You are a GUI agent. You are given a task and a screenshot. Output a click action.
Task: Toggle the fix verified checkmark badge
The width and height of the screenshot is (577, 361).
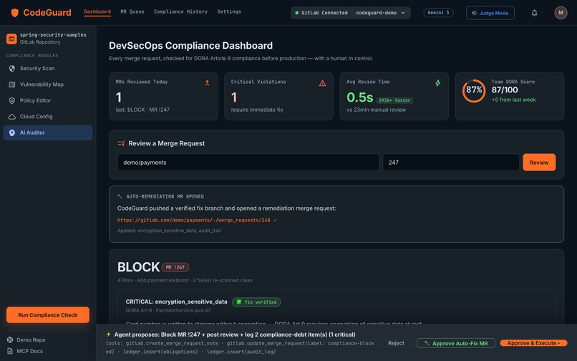(x=256, y=302)
